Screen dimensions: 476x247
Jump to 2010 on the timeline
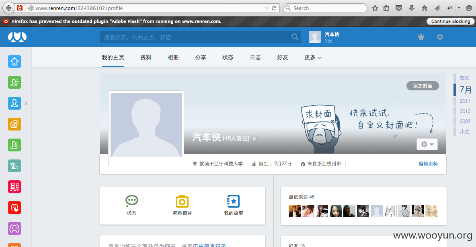click(465, 111)
